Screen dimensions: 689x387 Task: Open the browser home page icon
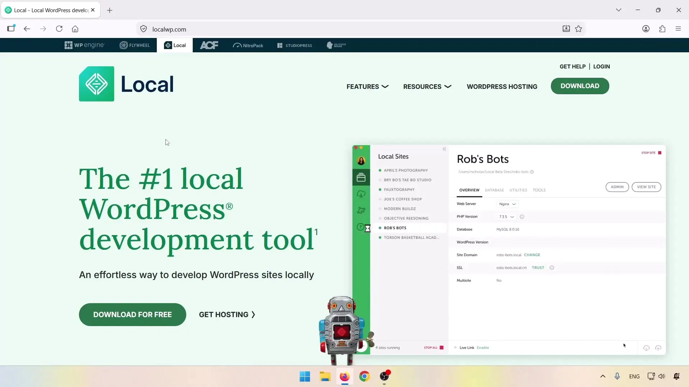point(75,29)
